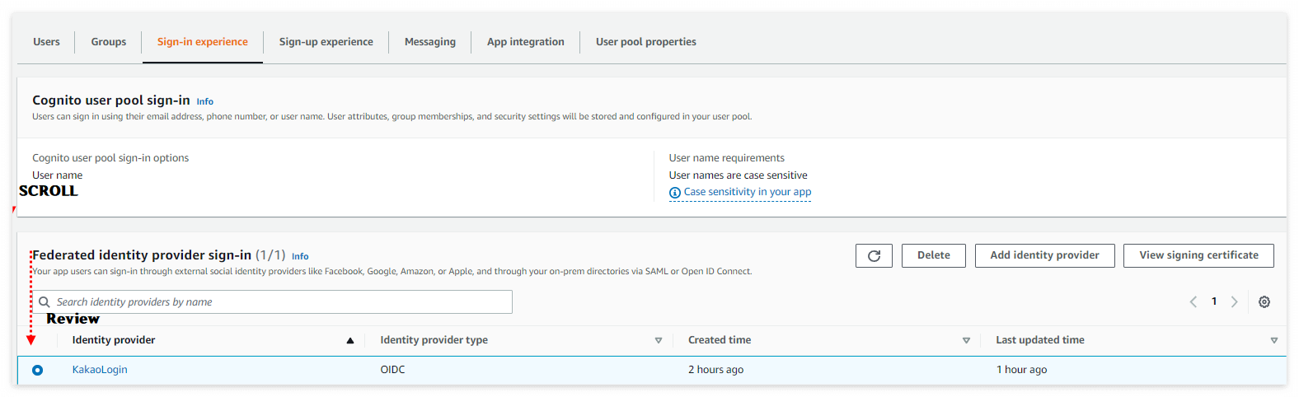This screenshot has height=397, width=1299.
Task: Click the Add identity provider button
Action: [x=1044, y=255]
